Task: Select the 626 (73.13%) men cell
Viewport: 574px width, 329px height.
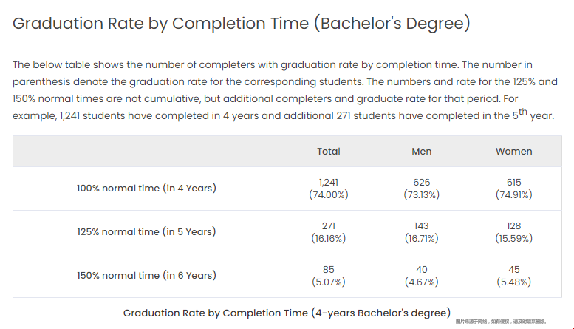Action: tap(422, 189)
